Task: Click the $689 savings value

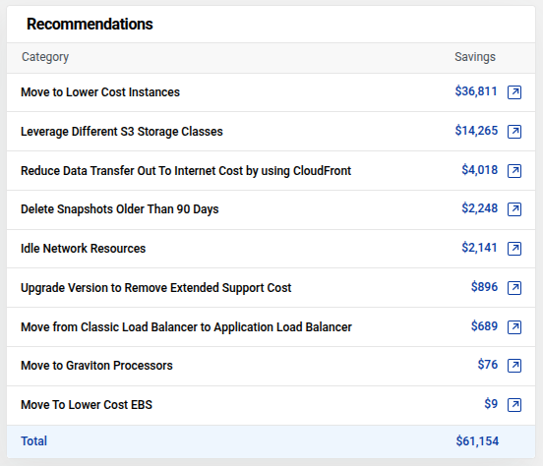Action: 484,326
